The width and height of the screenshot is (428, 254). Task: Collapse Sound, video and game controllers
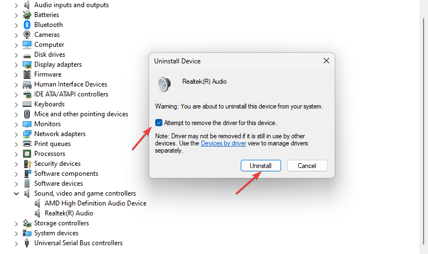pos(15,193)
